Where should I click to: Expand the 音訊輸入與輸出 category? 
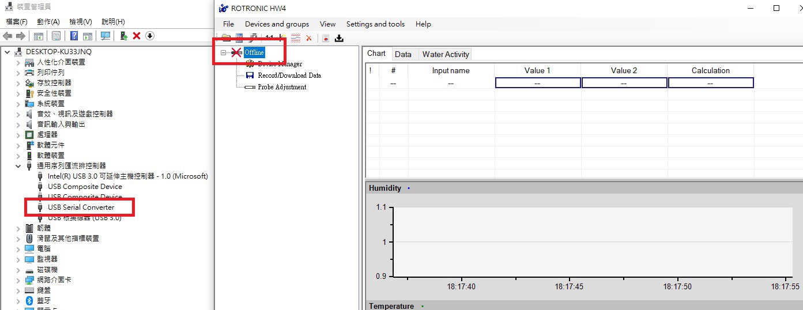(x=18, y=124)
